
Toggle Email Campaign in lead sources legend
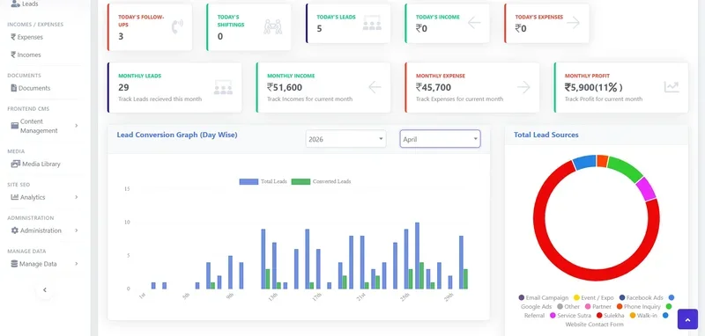(543, 297)
